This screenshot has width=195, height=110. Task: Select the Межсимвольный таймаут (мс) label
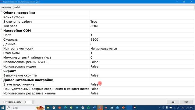(27, 57)
